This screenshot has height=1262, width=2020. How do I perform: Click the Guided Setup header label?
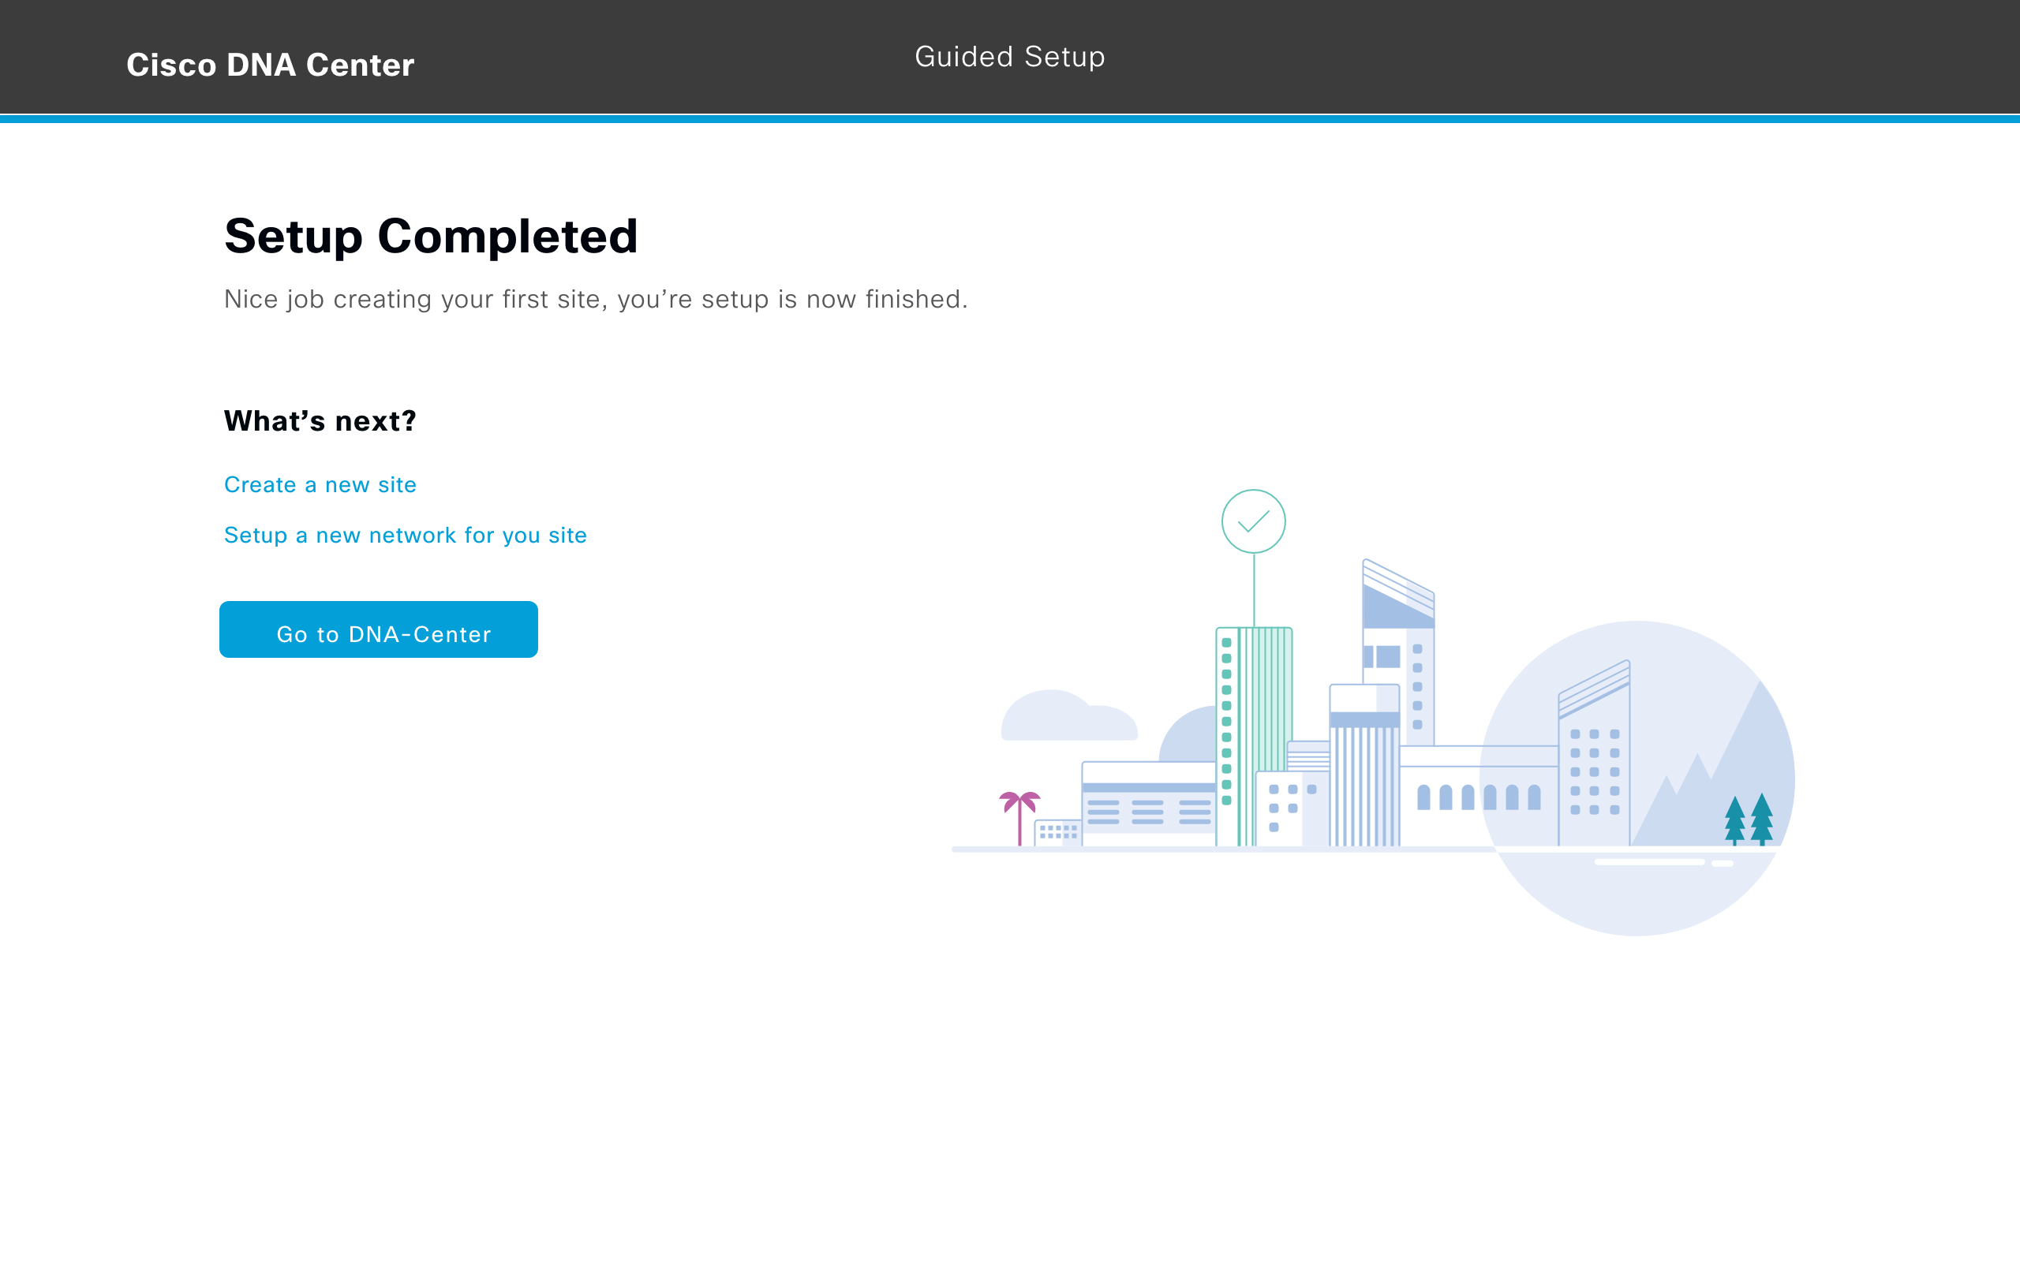(x=1009, y=57)
